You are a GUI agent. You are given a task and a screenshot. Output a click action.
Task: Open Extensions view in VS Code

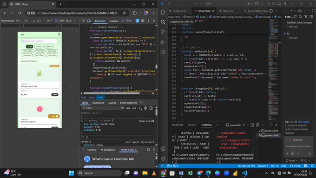click(163, 52)
